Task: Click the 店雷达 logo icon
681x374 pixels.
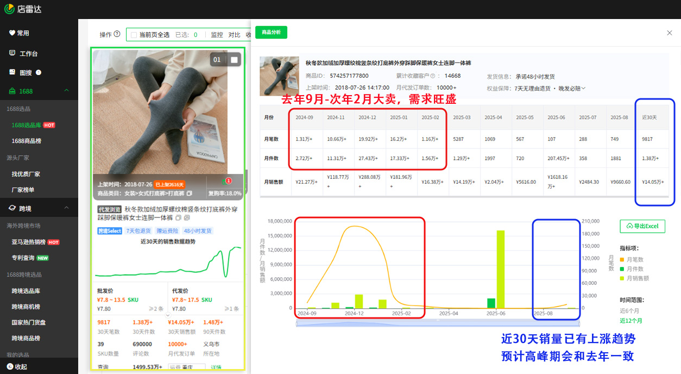Action: [x=9, y=9]
